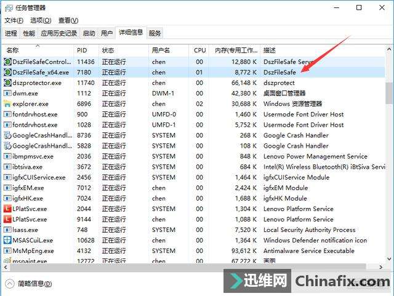Click the vertical scrollbar up arrow
Viewport: 394px width, 296px height.
click(389, 49)
